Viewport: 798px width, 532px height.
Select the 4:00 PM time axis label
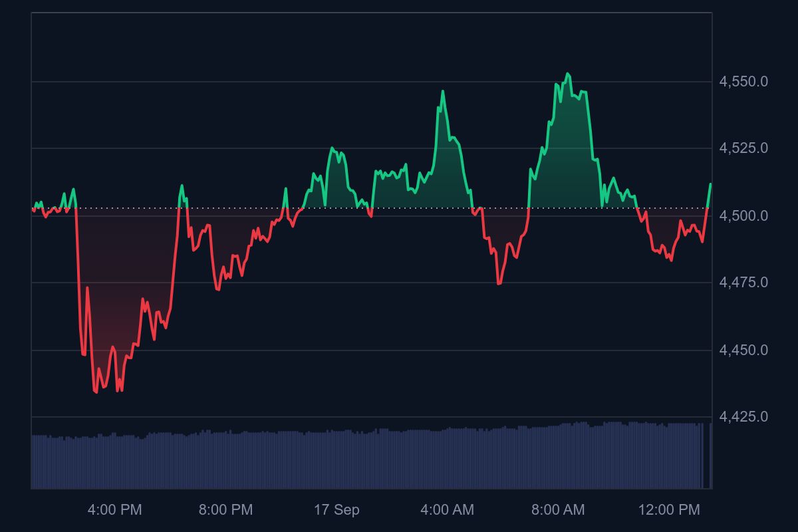pos(114,510)
